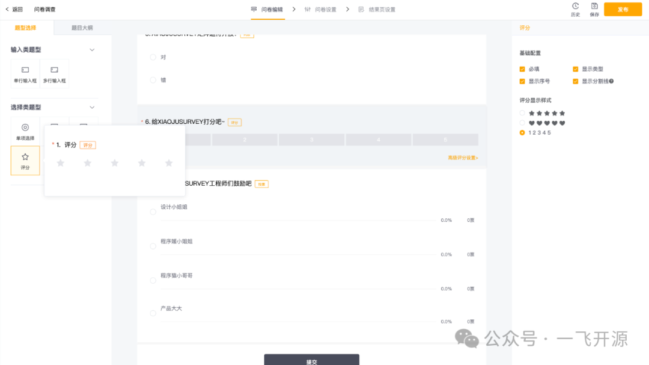Click the 评分 settings panel header
Screen dimensions: 649x365
click(525, 28)
